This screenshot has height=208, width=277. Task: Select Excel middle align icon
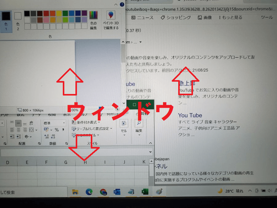pos(18,123)
